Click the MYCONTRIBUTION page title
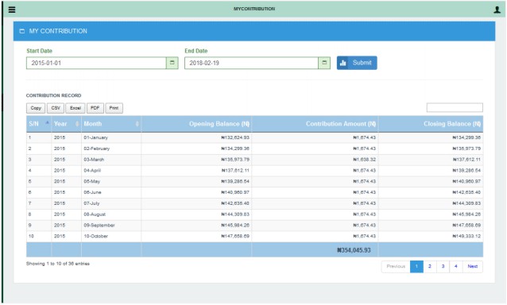The image size is (507, 305). tap(254, 9)
